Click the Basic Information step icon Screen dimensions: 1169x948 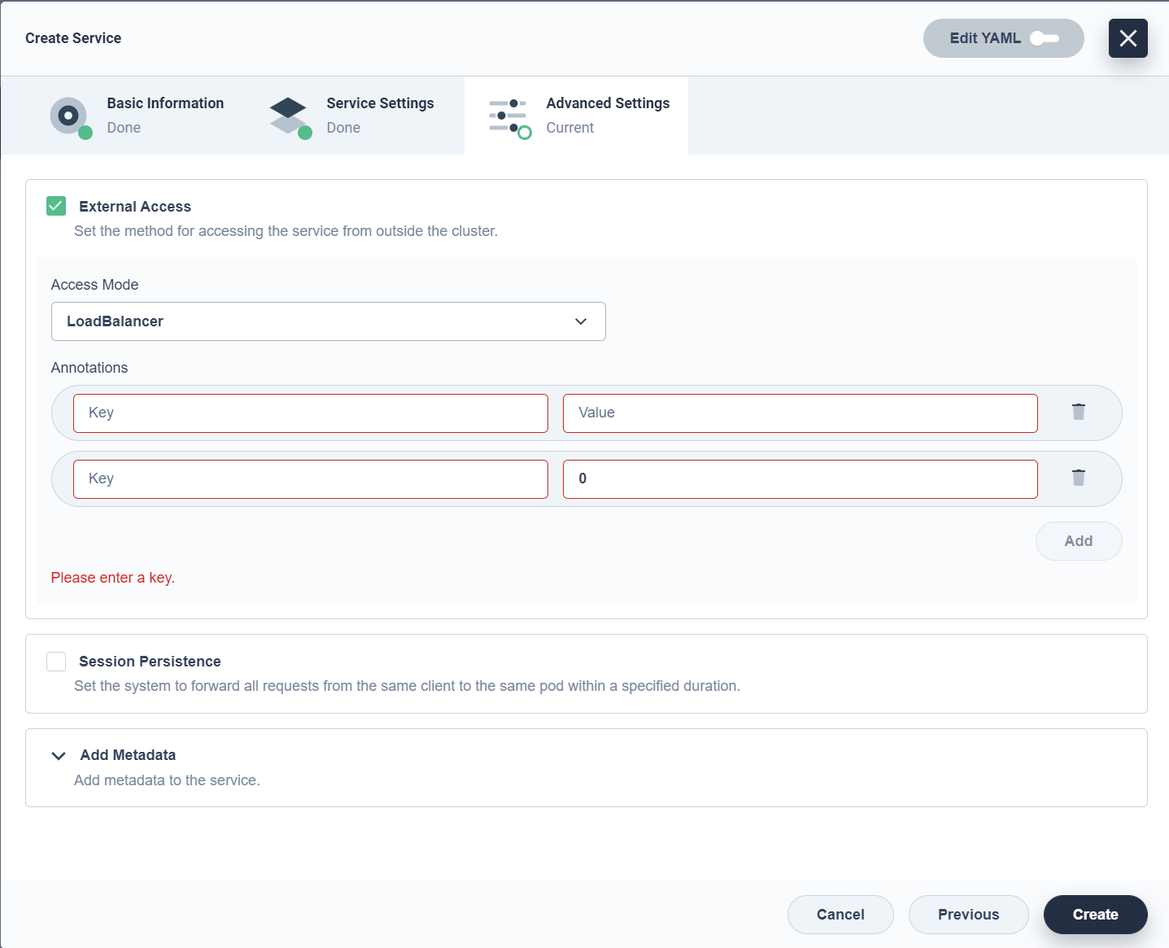(69, 116)
